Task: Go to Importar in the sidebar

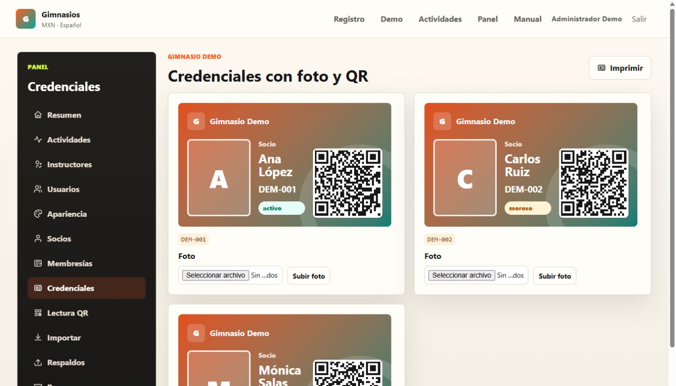Action: point(87,338)
